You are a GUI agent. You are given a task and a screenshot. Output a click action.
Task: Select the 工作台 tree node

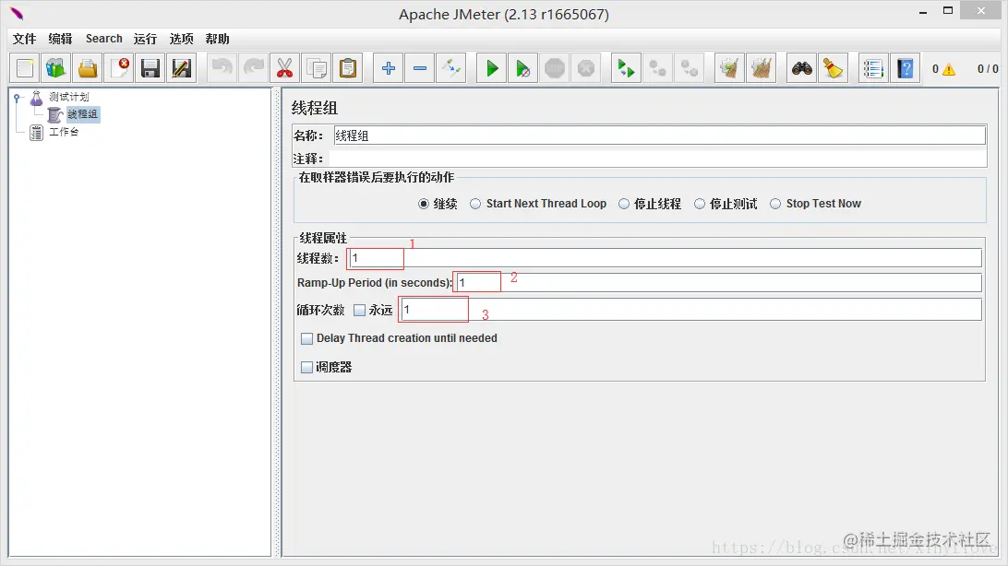click(x=64, y=132)
